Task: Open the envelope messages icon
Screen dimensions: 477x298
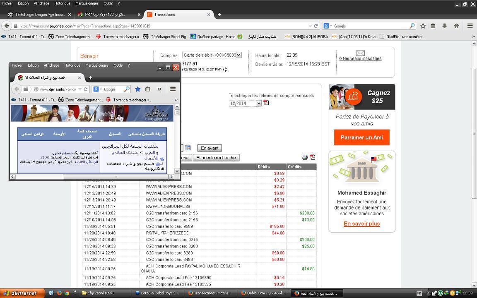Action: coord(361,53)
